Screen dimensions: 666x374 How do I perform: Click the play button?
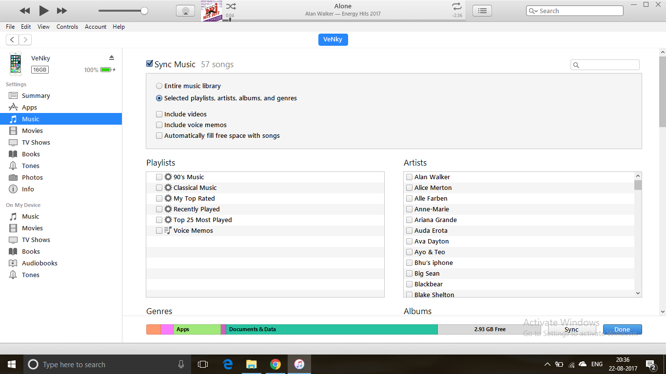44,10
